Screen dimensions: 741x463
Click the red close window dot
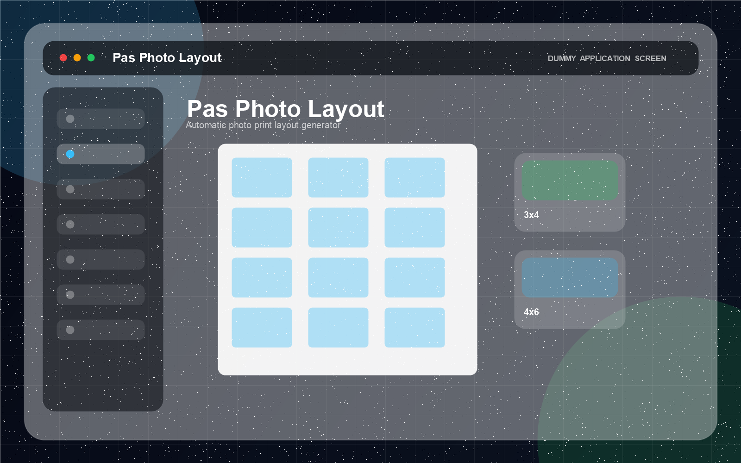63,57
